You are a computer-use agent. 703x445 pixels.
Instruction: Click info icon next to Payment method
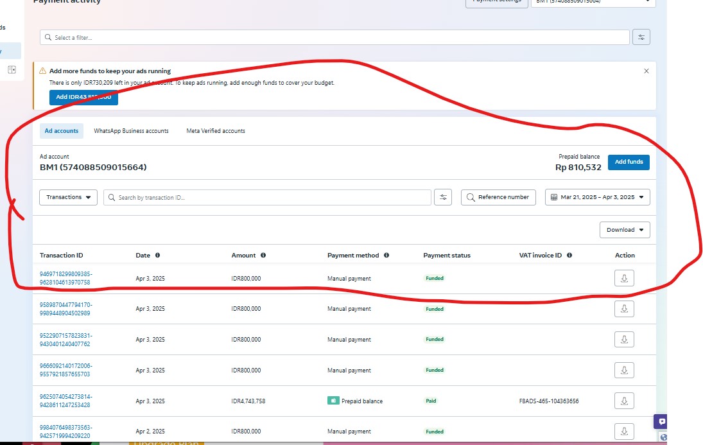(386, 256)
